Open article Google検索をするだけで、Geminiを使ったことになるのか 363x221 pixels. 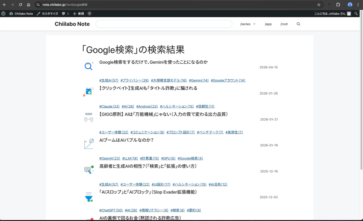click(x=153, y=62)
